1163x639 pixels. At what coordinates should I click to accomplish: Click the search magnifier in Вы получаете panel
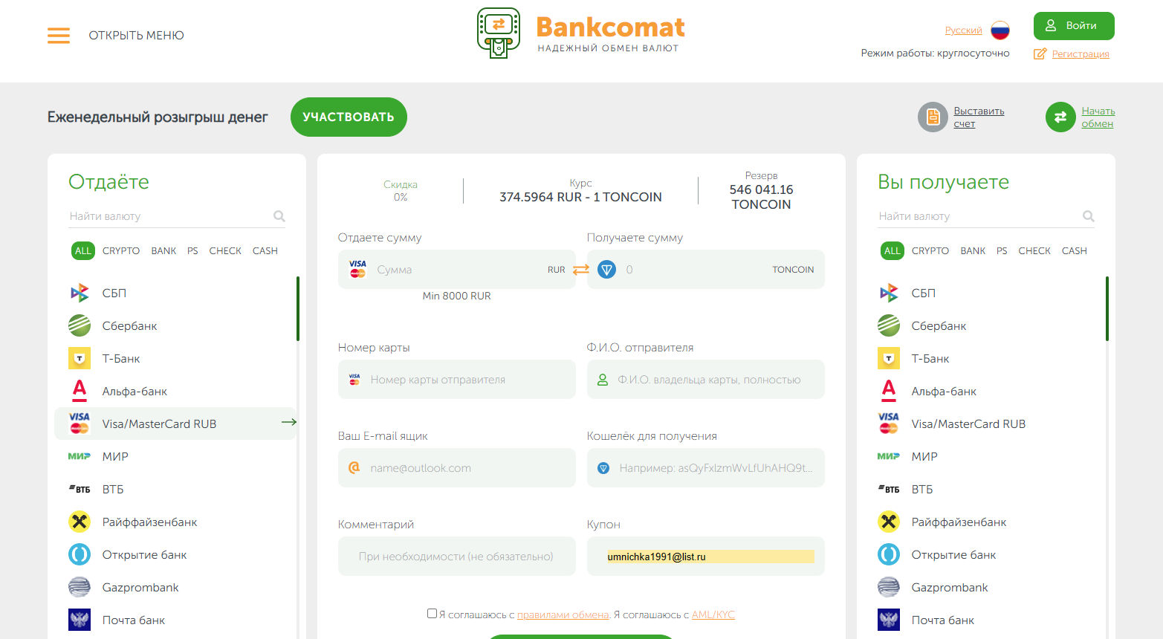[1089, 216]
